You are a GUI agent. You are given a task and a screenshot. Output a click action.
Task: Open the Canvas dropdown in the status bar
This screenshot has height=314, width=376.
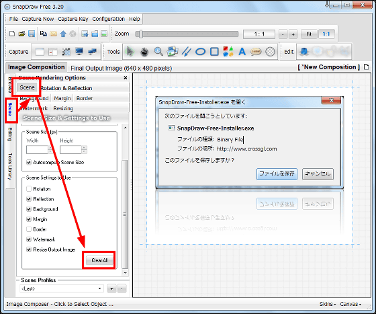click(350, 304)
